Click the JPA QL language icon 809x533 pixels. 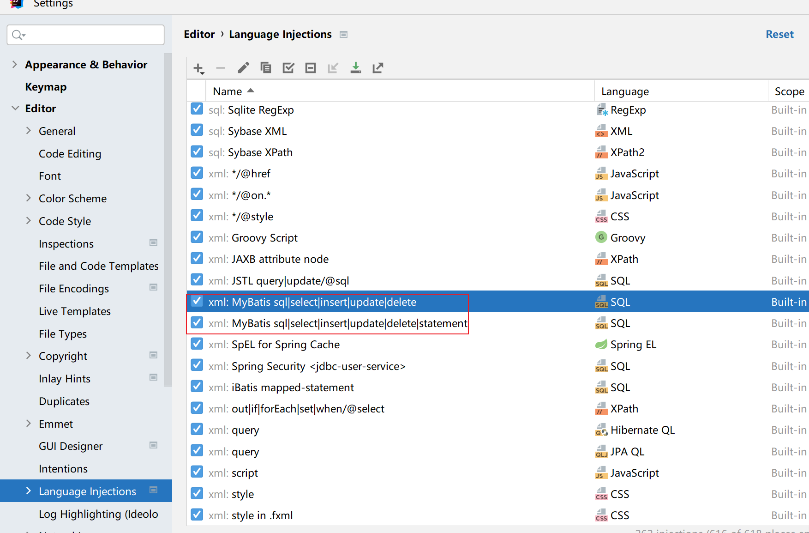pyautogui.click(x=601, y=451)
